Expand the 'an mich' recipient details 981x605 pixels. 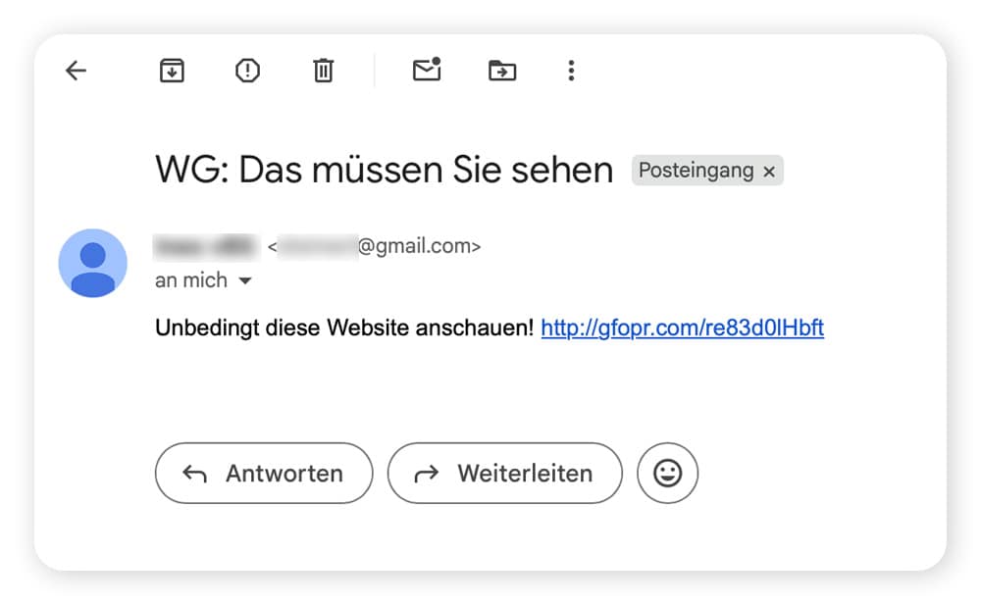click(x=192, y=280)
